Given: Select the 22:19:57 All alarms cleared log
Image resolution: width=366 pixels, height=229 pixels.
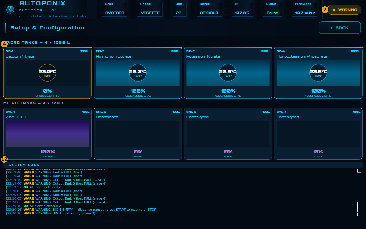Looking at the screenshot, I should [x=34, y=187].
